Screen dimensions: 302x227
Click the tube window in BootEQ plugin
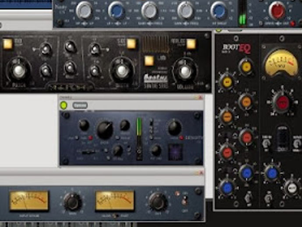point(283,139)
